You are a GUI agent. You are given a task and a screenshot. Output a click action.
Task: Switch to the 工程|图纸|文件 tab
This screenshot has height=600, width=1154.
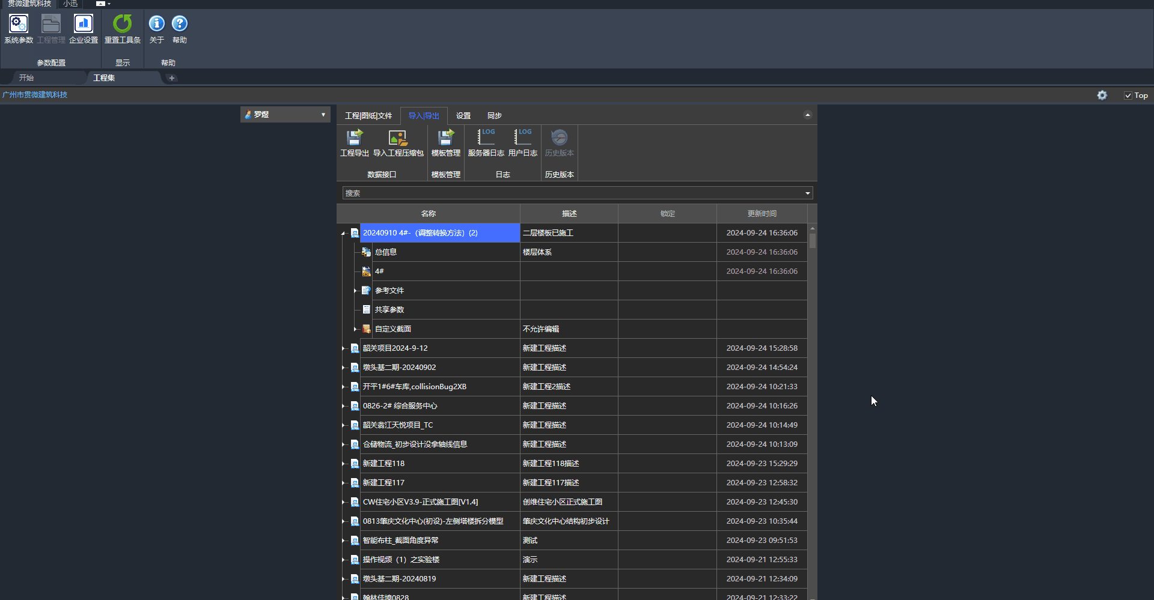(368, 116)
